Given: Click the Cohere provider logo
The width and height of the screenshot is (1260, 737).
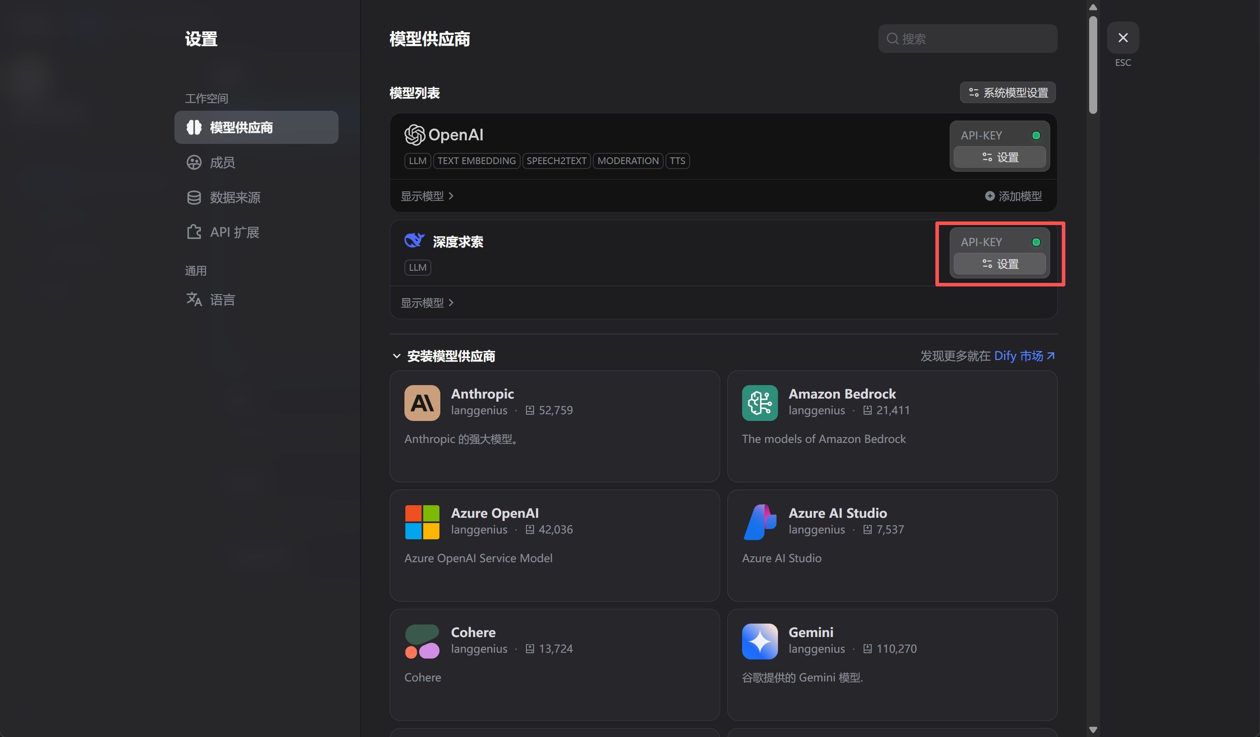Looking at the screenshot, I should point(422,641).
